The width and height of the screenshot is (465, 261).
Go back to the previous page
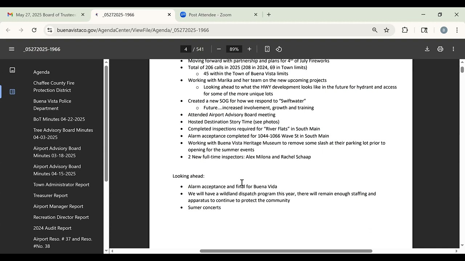8,30
